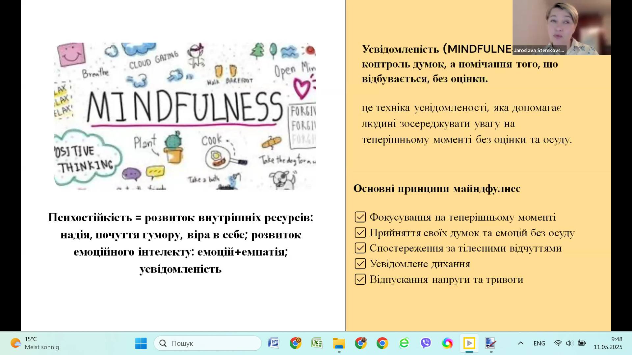
Task: Open the active yellow media player icon
Action: [x=469, y=343]
